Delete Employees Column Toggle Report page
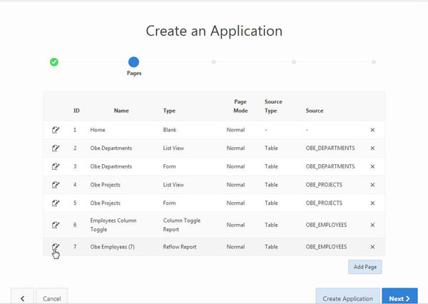The width and height of the screenshot is (428, 304). pyautogui.click(x=372, y=225)
